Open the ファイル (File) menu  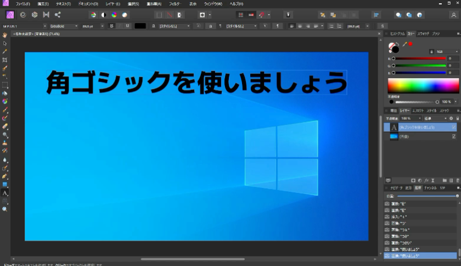click(23, 4)
